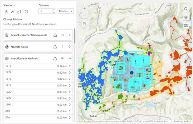Click the reset location refresh icon
This screenshot has width=193, height=124.
(26, 12)
